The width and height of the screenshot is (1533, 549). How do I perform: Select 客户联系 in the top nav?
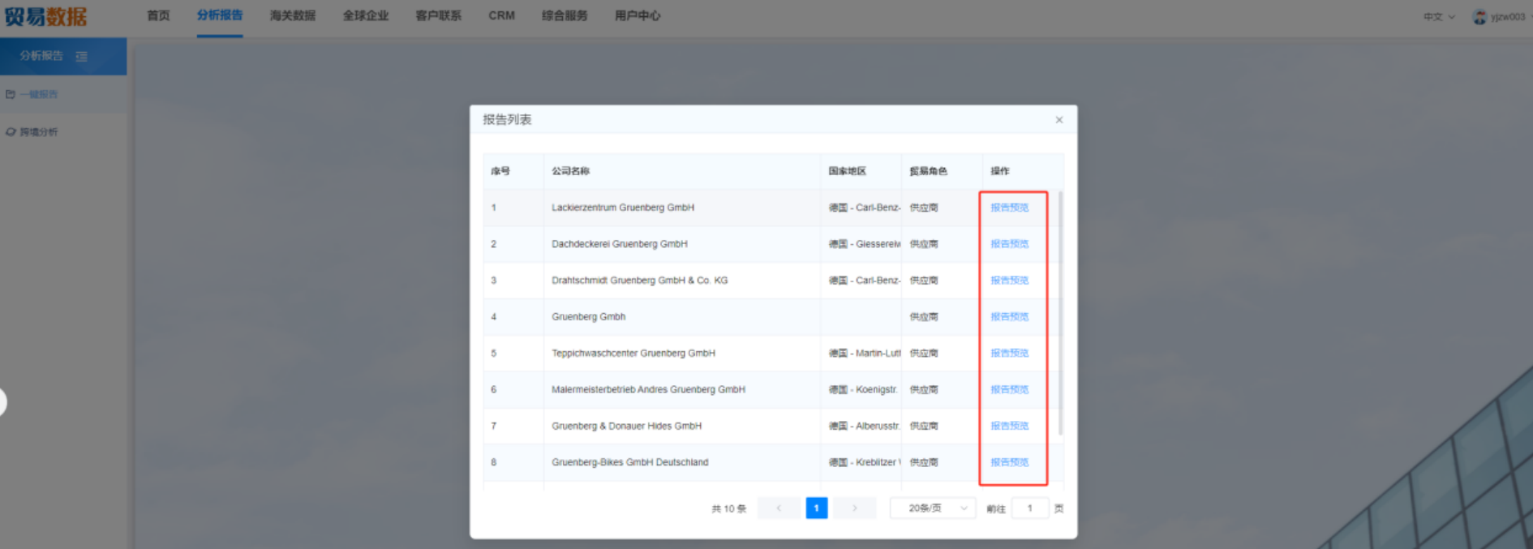(x=439, y=15)
